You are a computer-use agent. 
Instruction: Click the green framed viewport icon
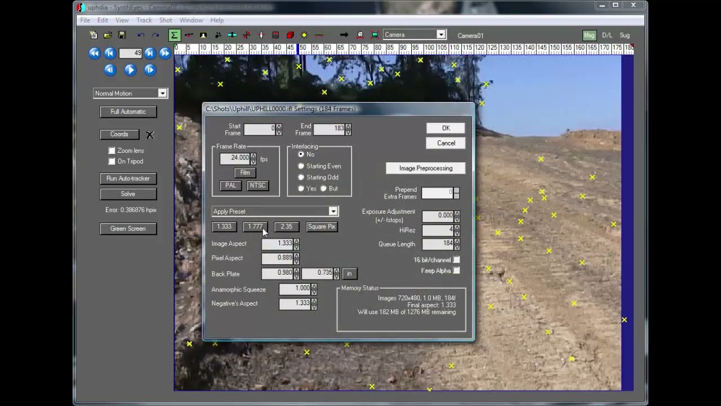pos(374,35)
